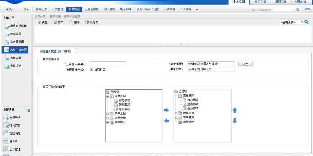Open the 在线消息 shortcut
The height and width of the screenshot is (156, 313).
(12, 133)
